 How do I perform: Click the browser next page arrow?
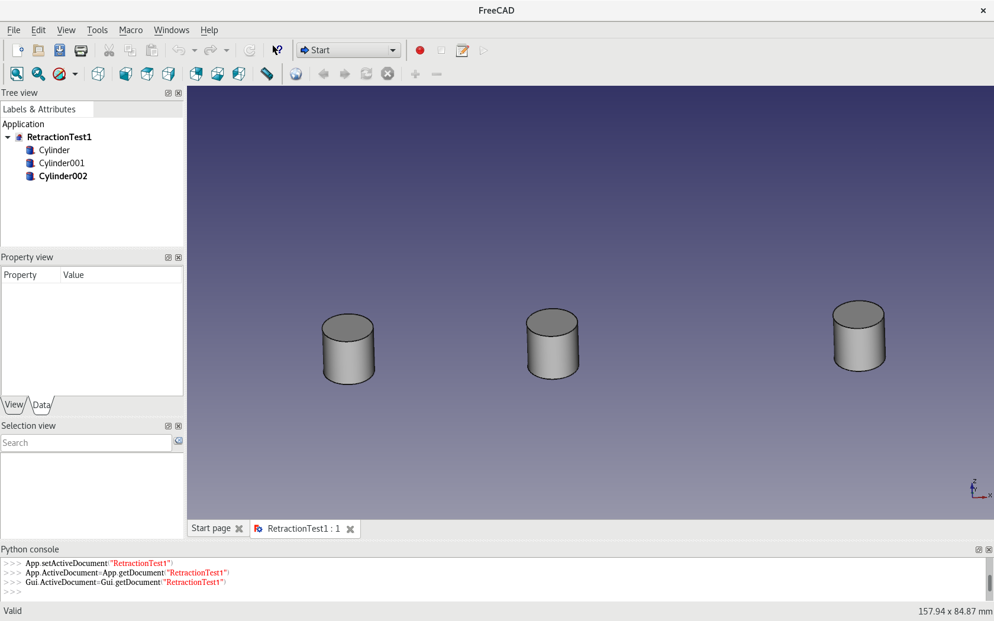pyautogui.click(x=345, y=74)
